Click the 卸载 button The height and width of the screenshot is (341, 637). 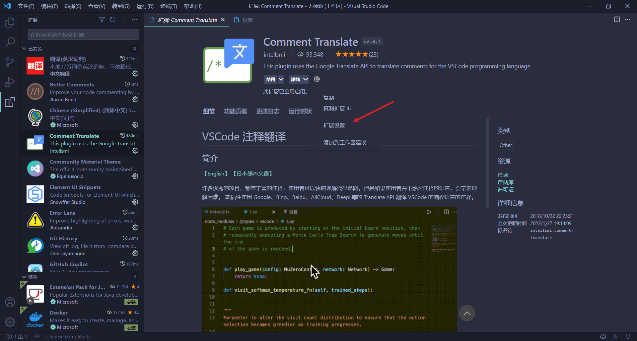(295, 79)
